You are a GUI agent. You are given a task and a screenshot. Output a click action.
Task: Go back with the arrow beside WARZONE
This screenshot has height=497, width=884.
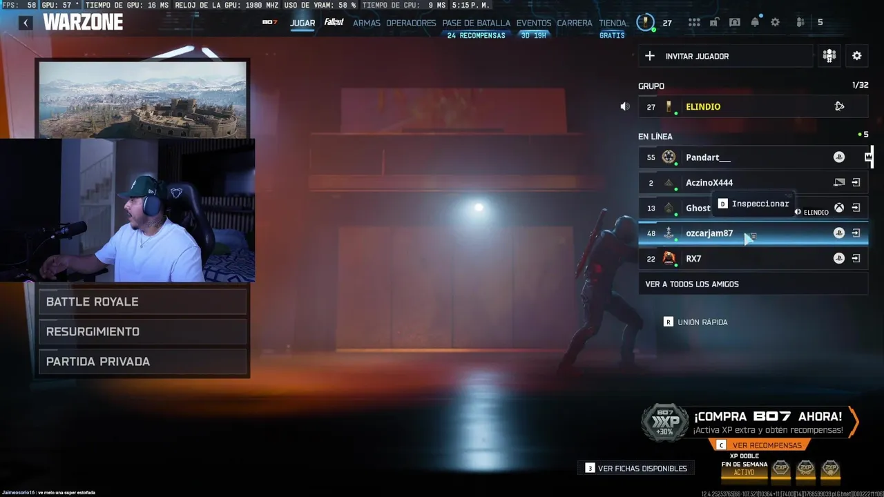click(26, 23)
